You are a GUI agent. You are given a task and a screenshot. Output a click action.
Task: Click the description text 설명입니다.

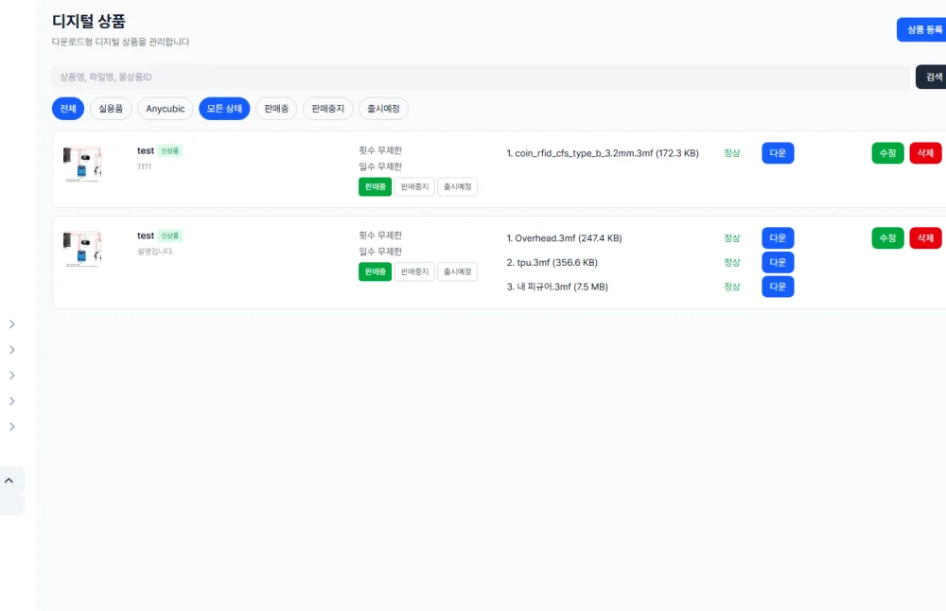coord(156,252)
